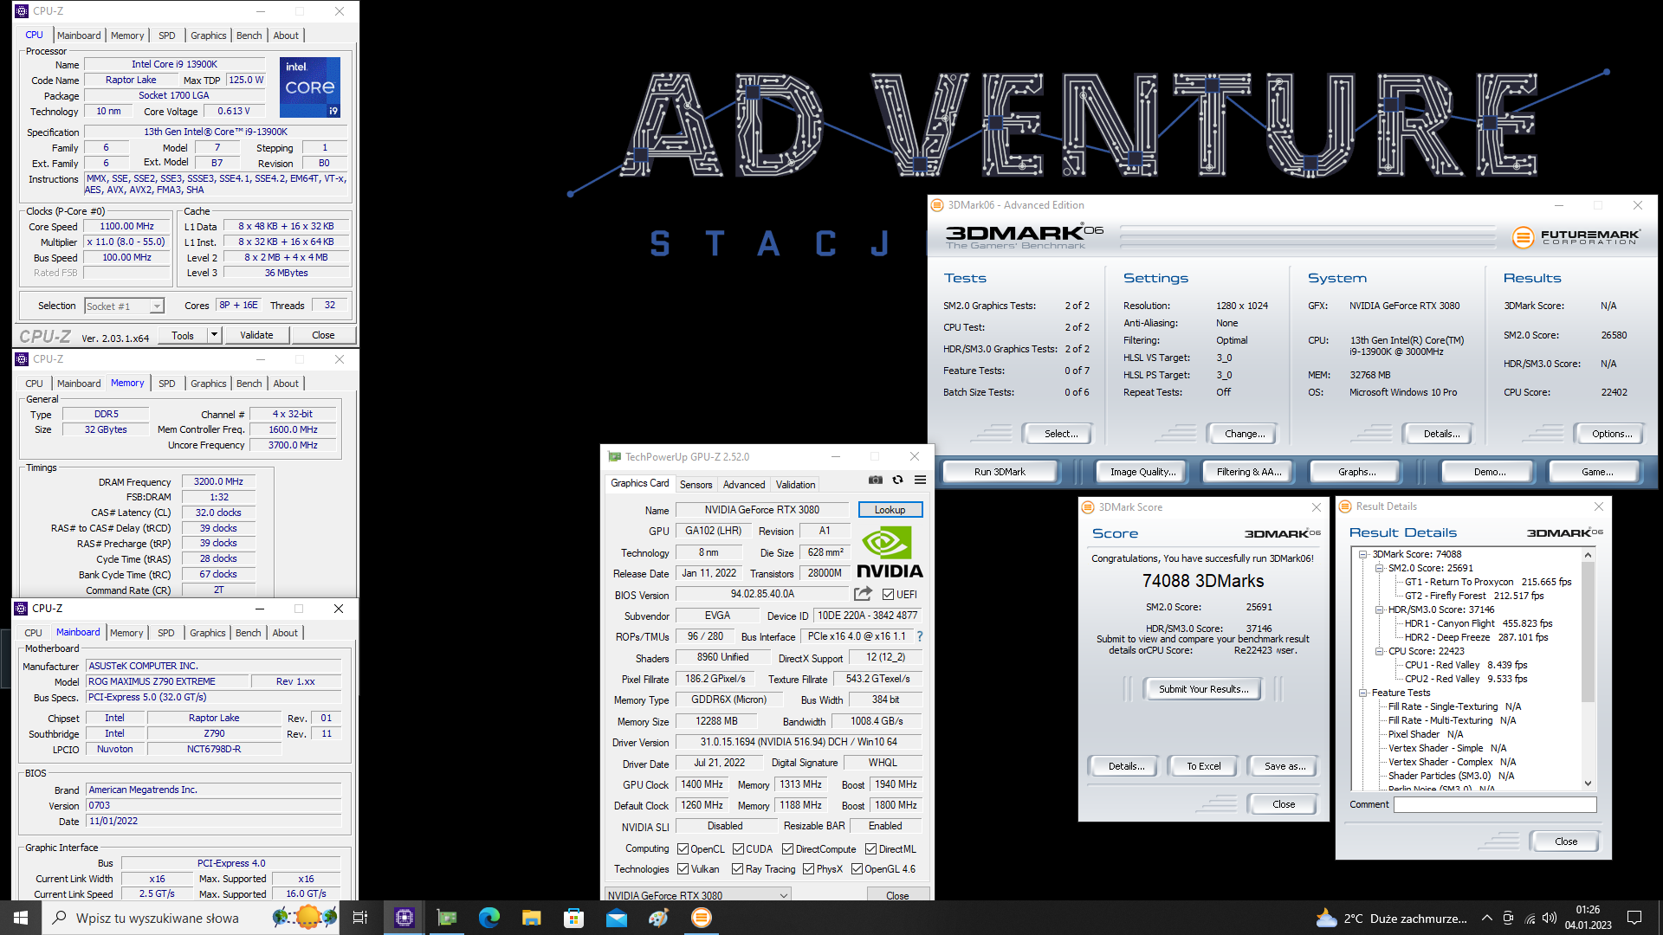This screenshot has height=935, width=1663.
Task: Click Image Quality button in 3DMark06
Action: tap(1142, 472)
